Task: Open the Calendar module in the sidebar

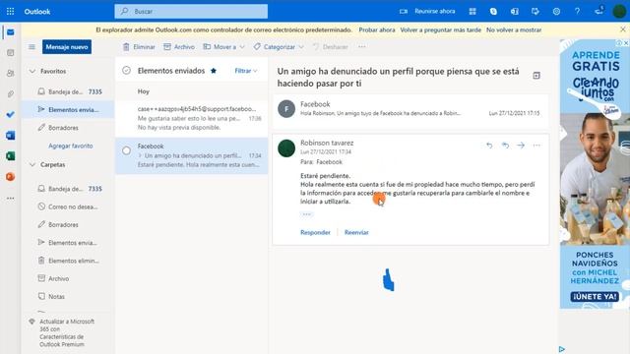Action: (x=11, y=52)
